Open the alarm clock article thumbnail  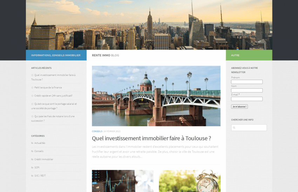click(189, 181)
